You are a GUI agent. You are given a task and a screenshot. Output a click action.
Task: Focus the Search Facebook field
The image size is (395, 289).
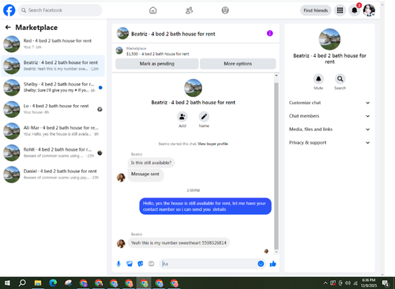[60, 10]
